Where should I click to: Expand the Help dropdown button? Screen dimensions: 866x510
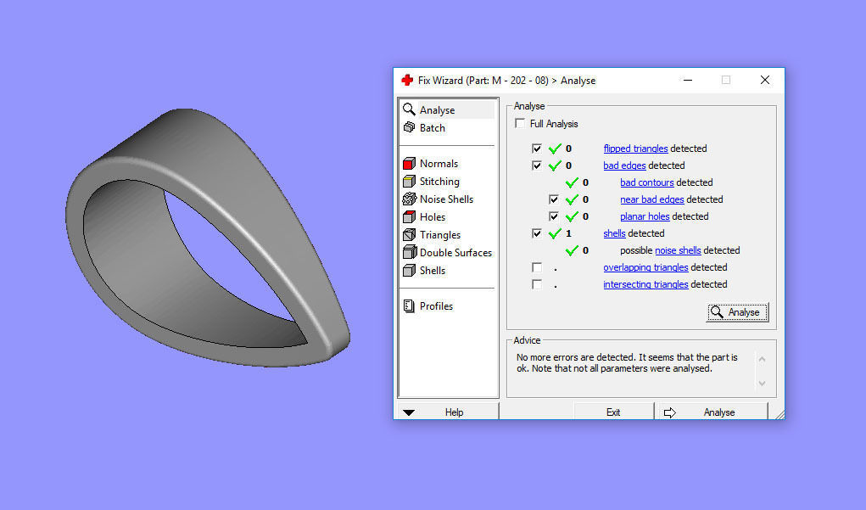[x=448, y=412]
